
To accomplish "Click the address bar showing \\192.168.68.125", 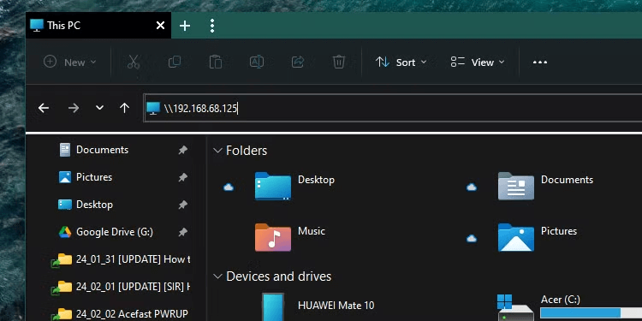I will 393,108.
